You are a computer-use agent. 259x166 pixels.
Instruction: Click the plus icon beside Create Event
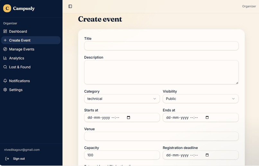tap(5, 40)
